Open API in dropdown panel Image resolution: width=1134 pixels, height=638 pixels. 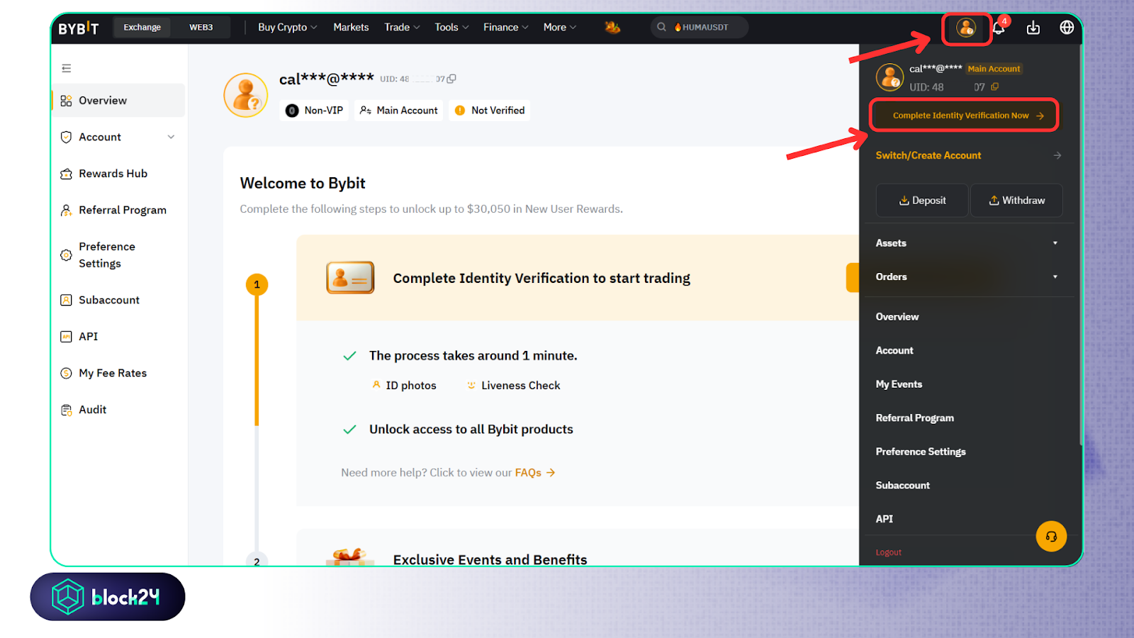(x=884, y=519)
